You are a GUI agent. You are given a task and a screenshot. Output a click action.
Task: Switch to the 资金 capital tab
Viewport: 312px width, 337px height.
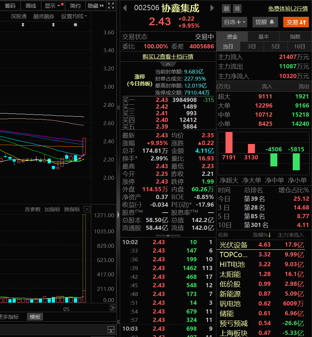point(232,36)
